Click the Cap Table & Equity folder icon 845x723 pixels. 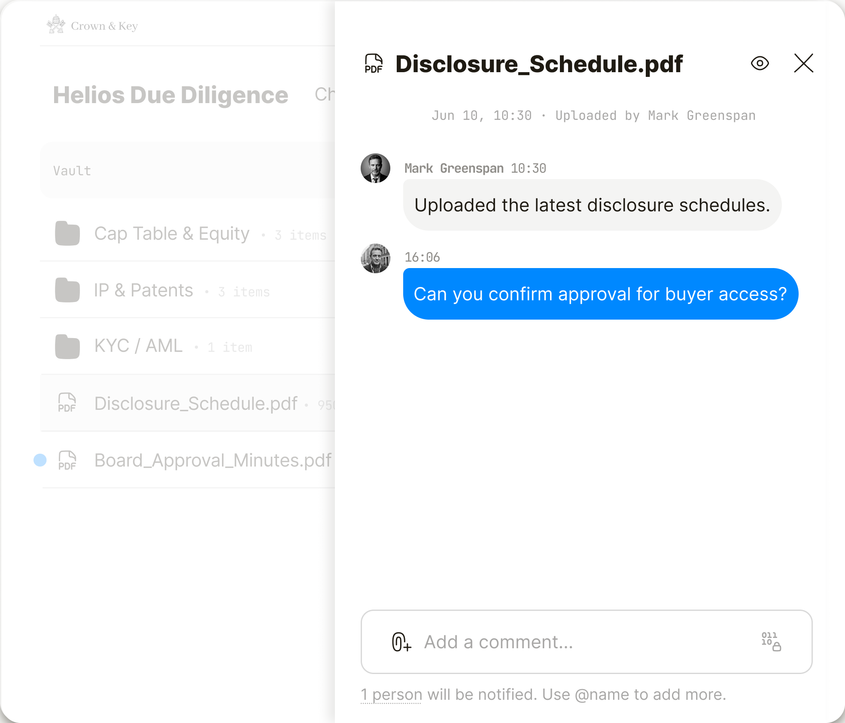(x=67, y=233)
